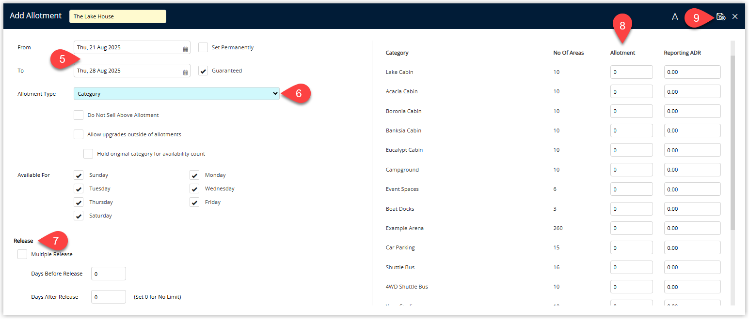The width and height of the screenshot is (749, 319).
Task: Click the Save/Exit icon in header
Action: [721, 16]
